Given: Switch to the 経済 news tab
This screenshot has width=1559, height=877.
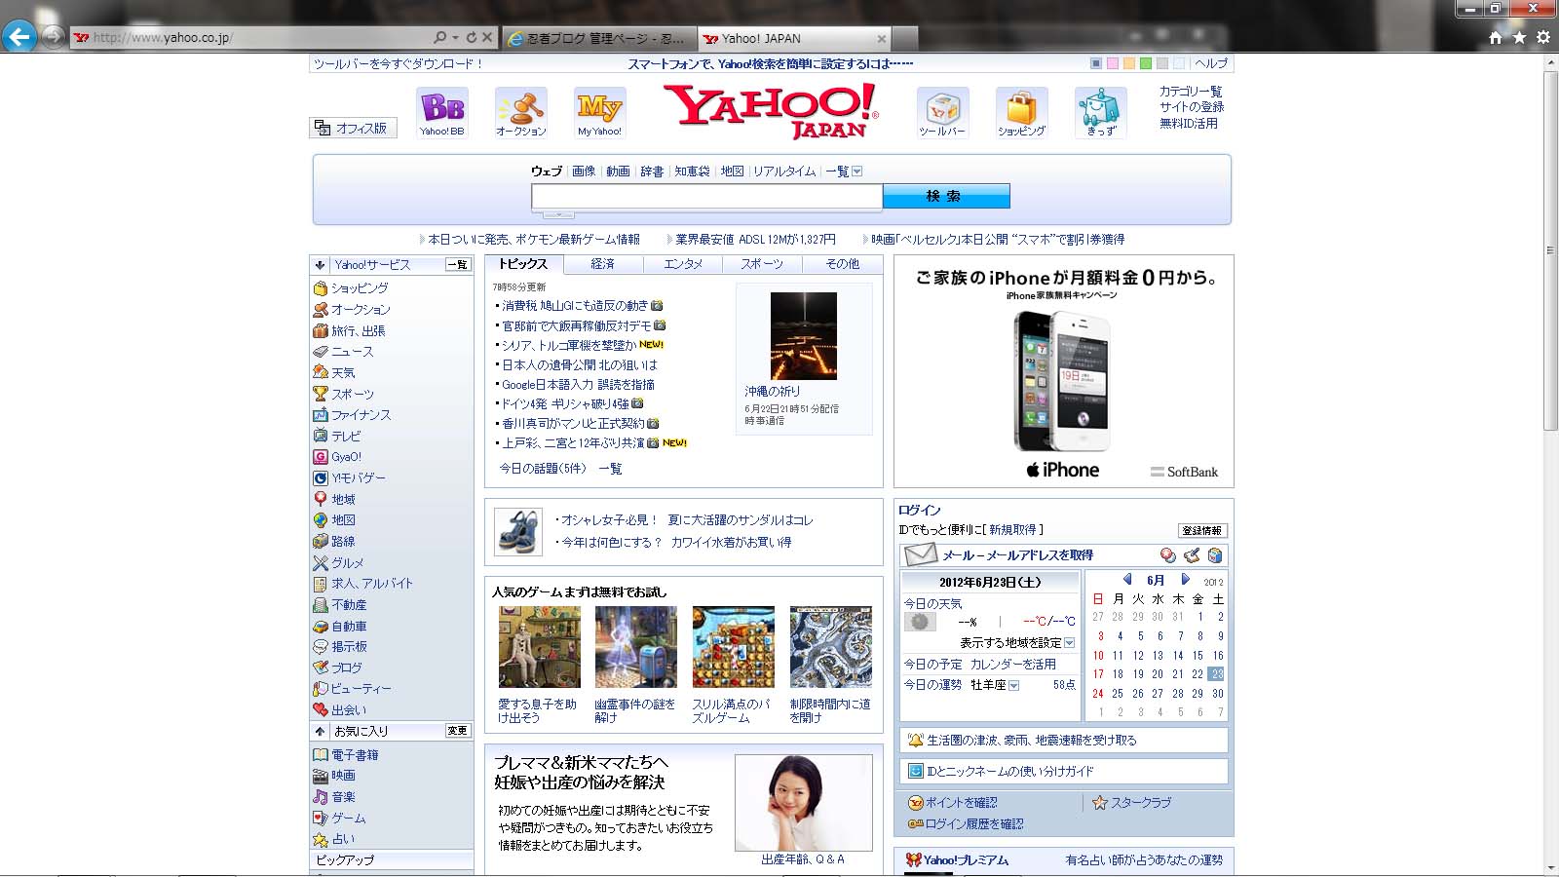Looking at the screenshot, I should click(x=602, y=264).
